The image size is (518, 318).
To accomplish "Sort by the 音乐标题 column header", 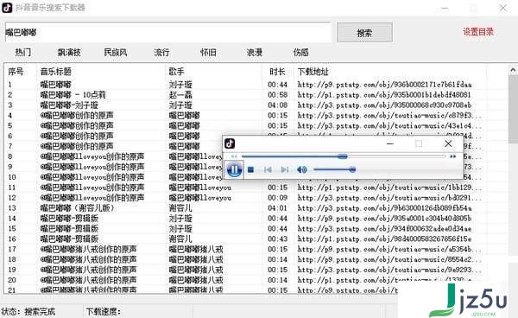I will tap(56, 72).
